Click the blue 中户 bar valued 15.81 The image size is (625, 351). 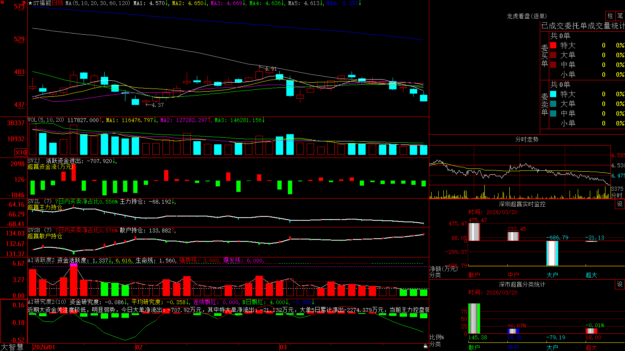[x=513, y=331]
